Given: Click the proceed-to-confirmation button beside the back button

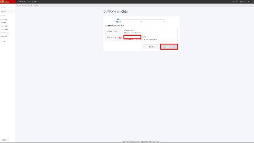Looking at the screenshot, I should (x=169, y=47).
